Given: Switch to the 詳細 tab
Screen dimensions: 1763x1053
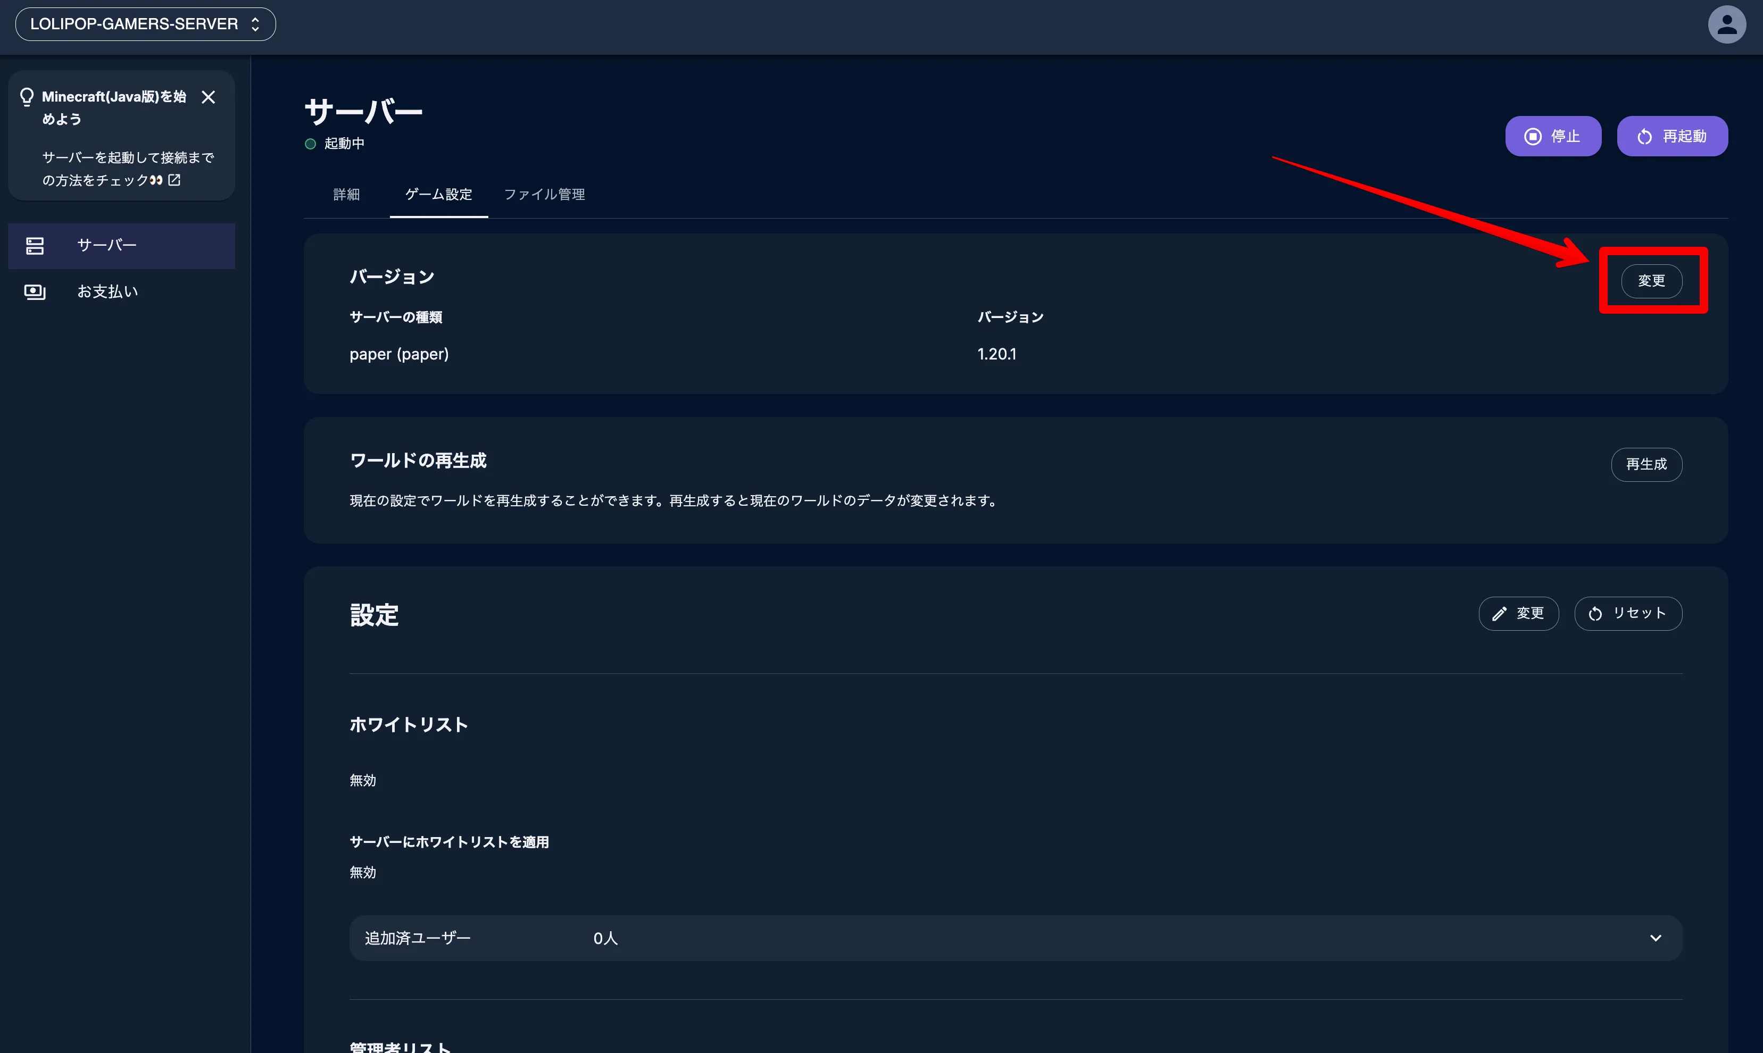Looking at the screenshot, I should coord(346,195).
